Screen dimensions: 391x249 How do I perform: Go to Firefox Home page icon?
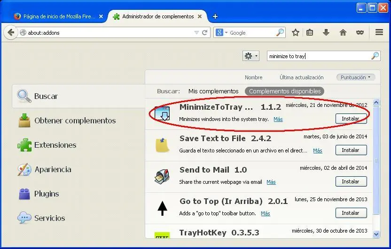click(343, 32)
